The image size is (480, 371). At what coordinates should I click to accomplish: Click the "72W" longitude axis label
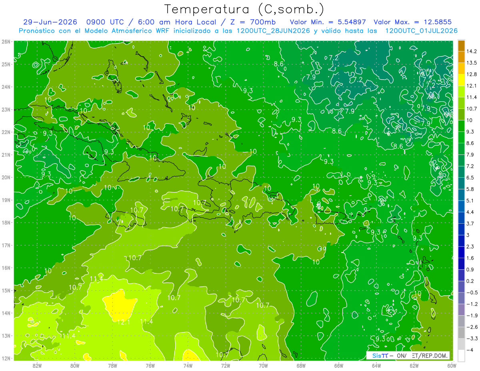(226, 365)
